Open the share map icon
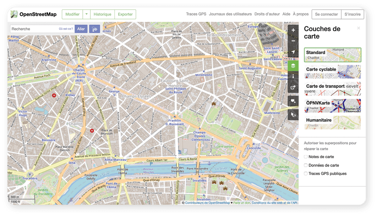This screenshot has width=377, height=216. click(x=293, y=87)
